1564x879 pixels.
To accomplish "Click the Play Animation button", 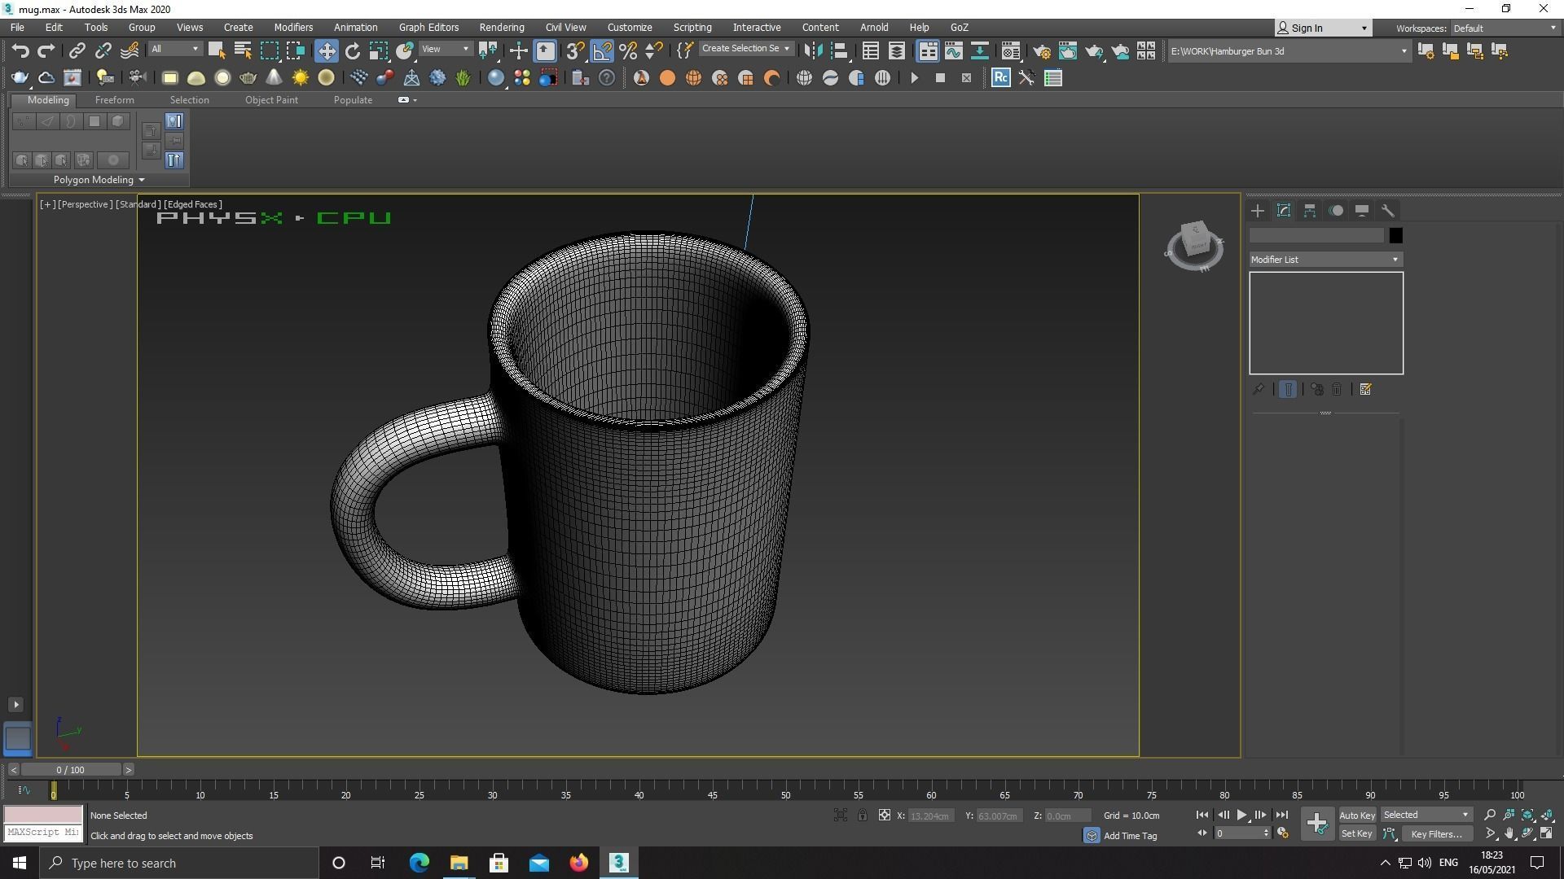I will (x=1241, y=816).
